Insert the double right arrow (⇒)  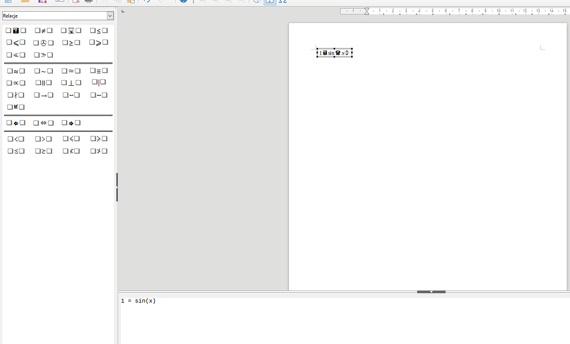[x=71, y=123]
